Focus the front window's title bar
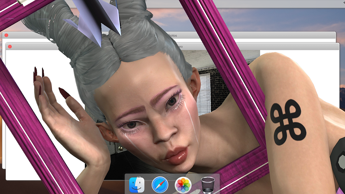 [287, 47]
